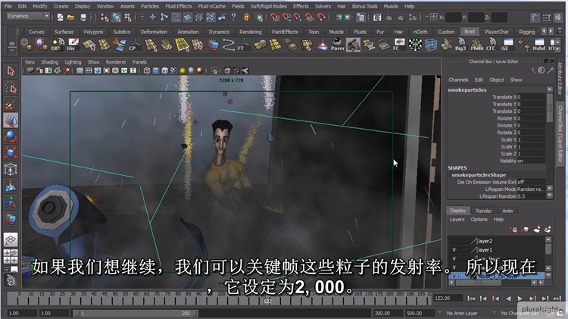
Task: Click the range slider bar
Action: [136, 313]
